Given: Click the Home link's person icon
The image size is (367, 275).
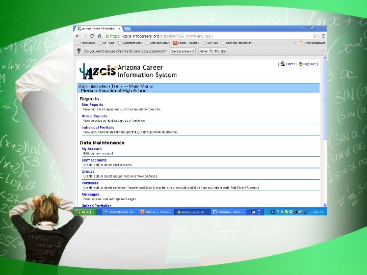Looking at the screenshot, I should pyautogui.click(x=283, y=64).
